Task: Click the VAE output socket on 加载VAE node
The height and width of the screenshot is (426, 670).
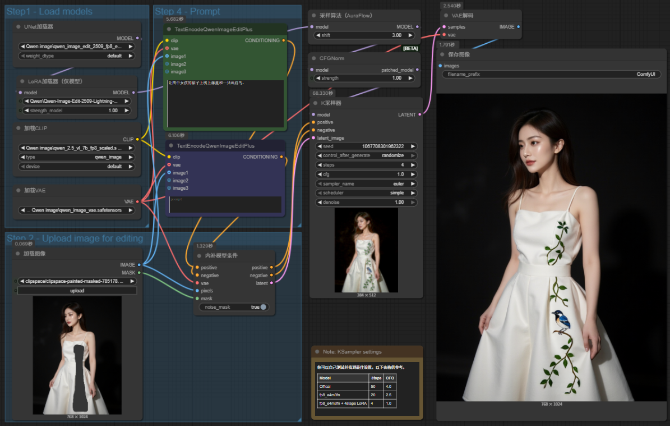Action: [137, 201]
